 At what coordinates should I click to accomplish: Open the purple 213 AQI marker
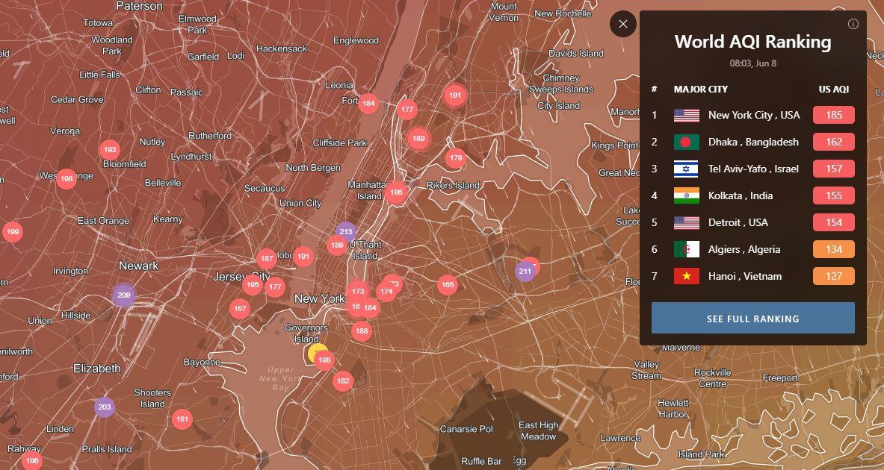click(345, 231)
